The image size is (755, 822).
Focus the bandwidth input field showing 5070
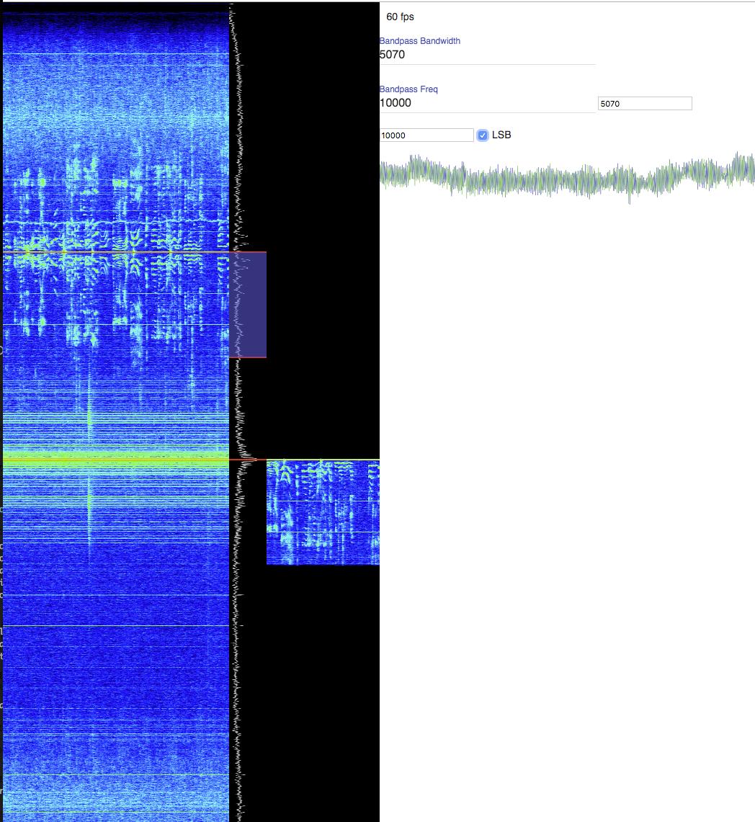click(645, 104)
